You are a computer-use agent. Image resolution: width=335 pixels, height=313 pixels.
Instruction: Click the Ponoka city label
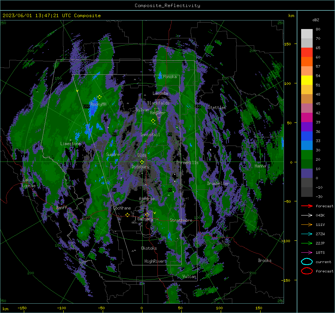point(170,77)
